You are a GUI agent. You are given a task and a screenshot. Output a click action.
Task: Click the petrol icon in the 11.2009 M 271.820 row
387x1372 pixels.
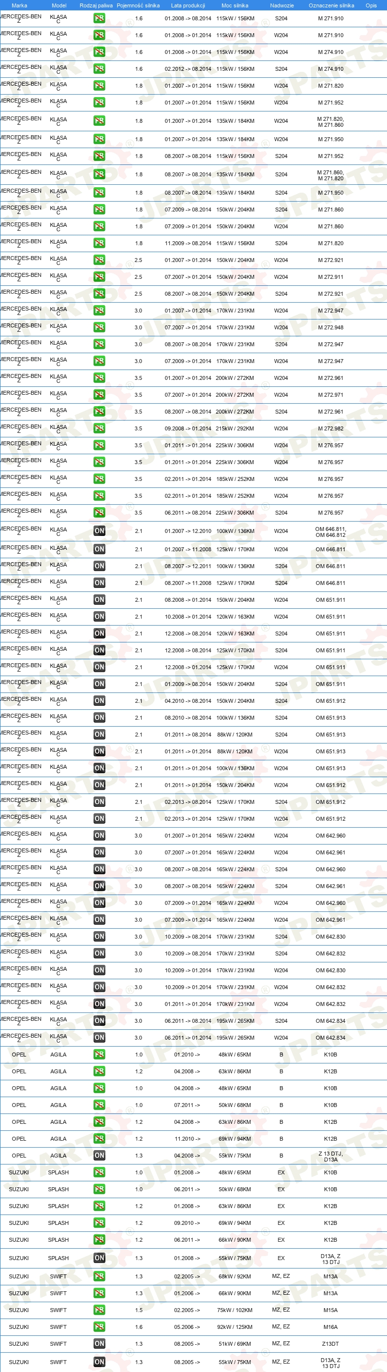tap(99, 243)
